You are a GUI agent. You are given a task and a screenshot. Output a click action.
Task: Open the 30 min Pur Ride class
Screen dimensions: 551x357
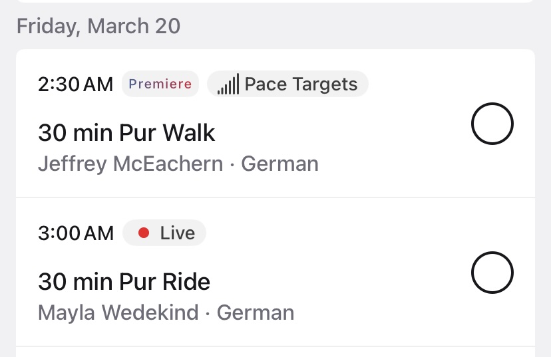click(124, 282)
